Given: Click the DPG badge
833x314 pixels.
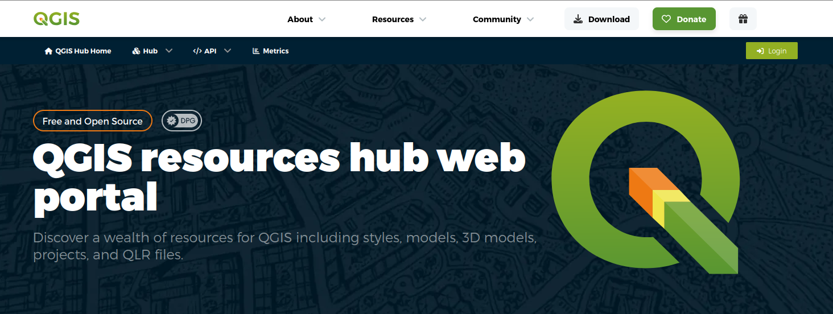Looking at the screenshot, I should click(182, 121).
